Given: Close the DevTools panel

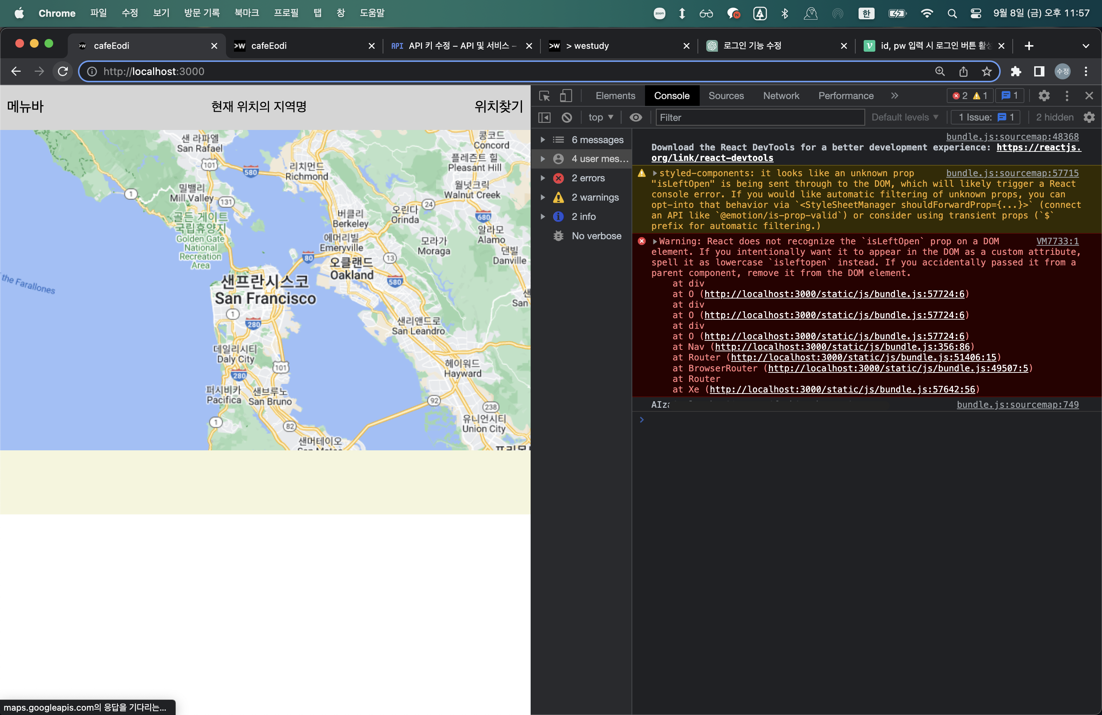Looking at the screenshot, I should 1089,96.
